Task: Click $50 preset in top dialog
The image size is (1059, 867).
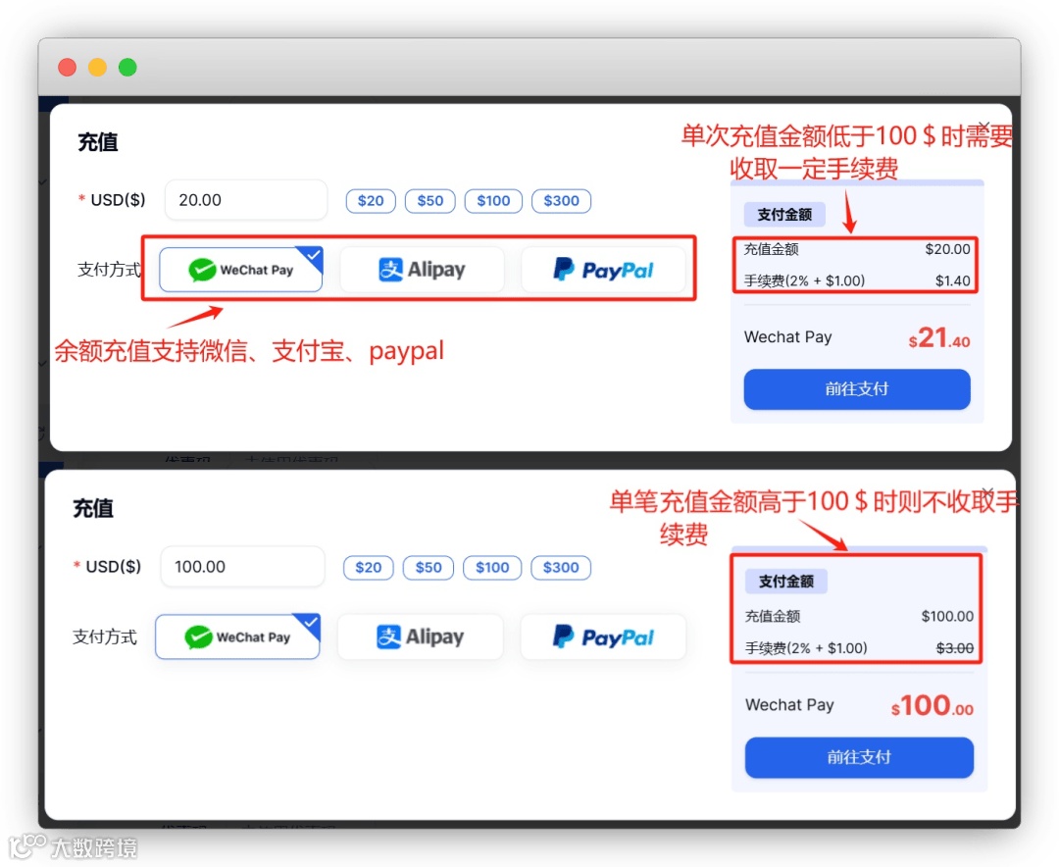Action: (x=430, y=201)
